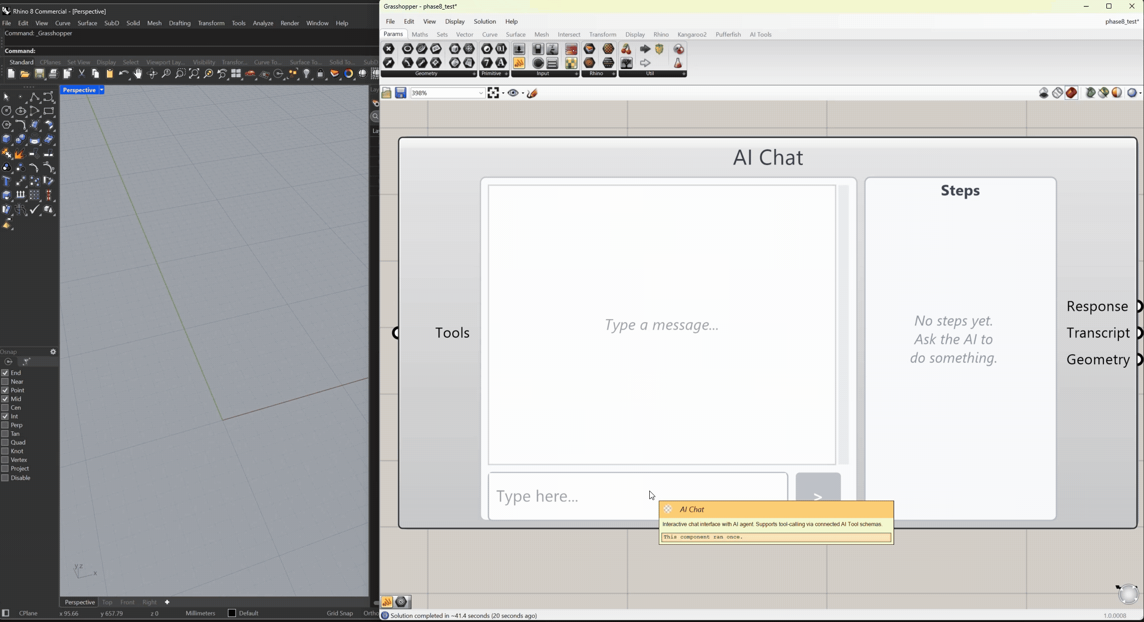Expand the Util panel with its plus

pos(684,74)
